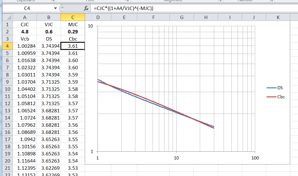Select row 4 header
Screen dimensions: 298x176
point(8,46)
